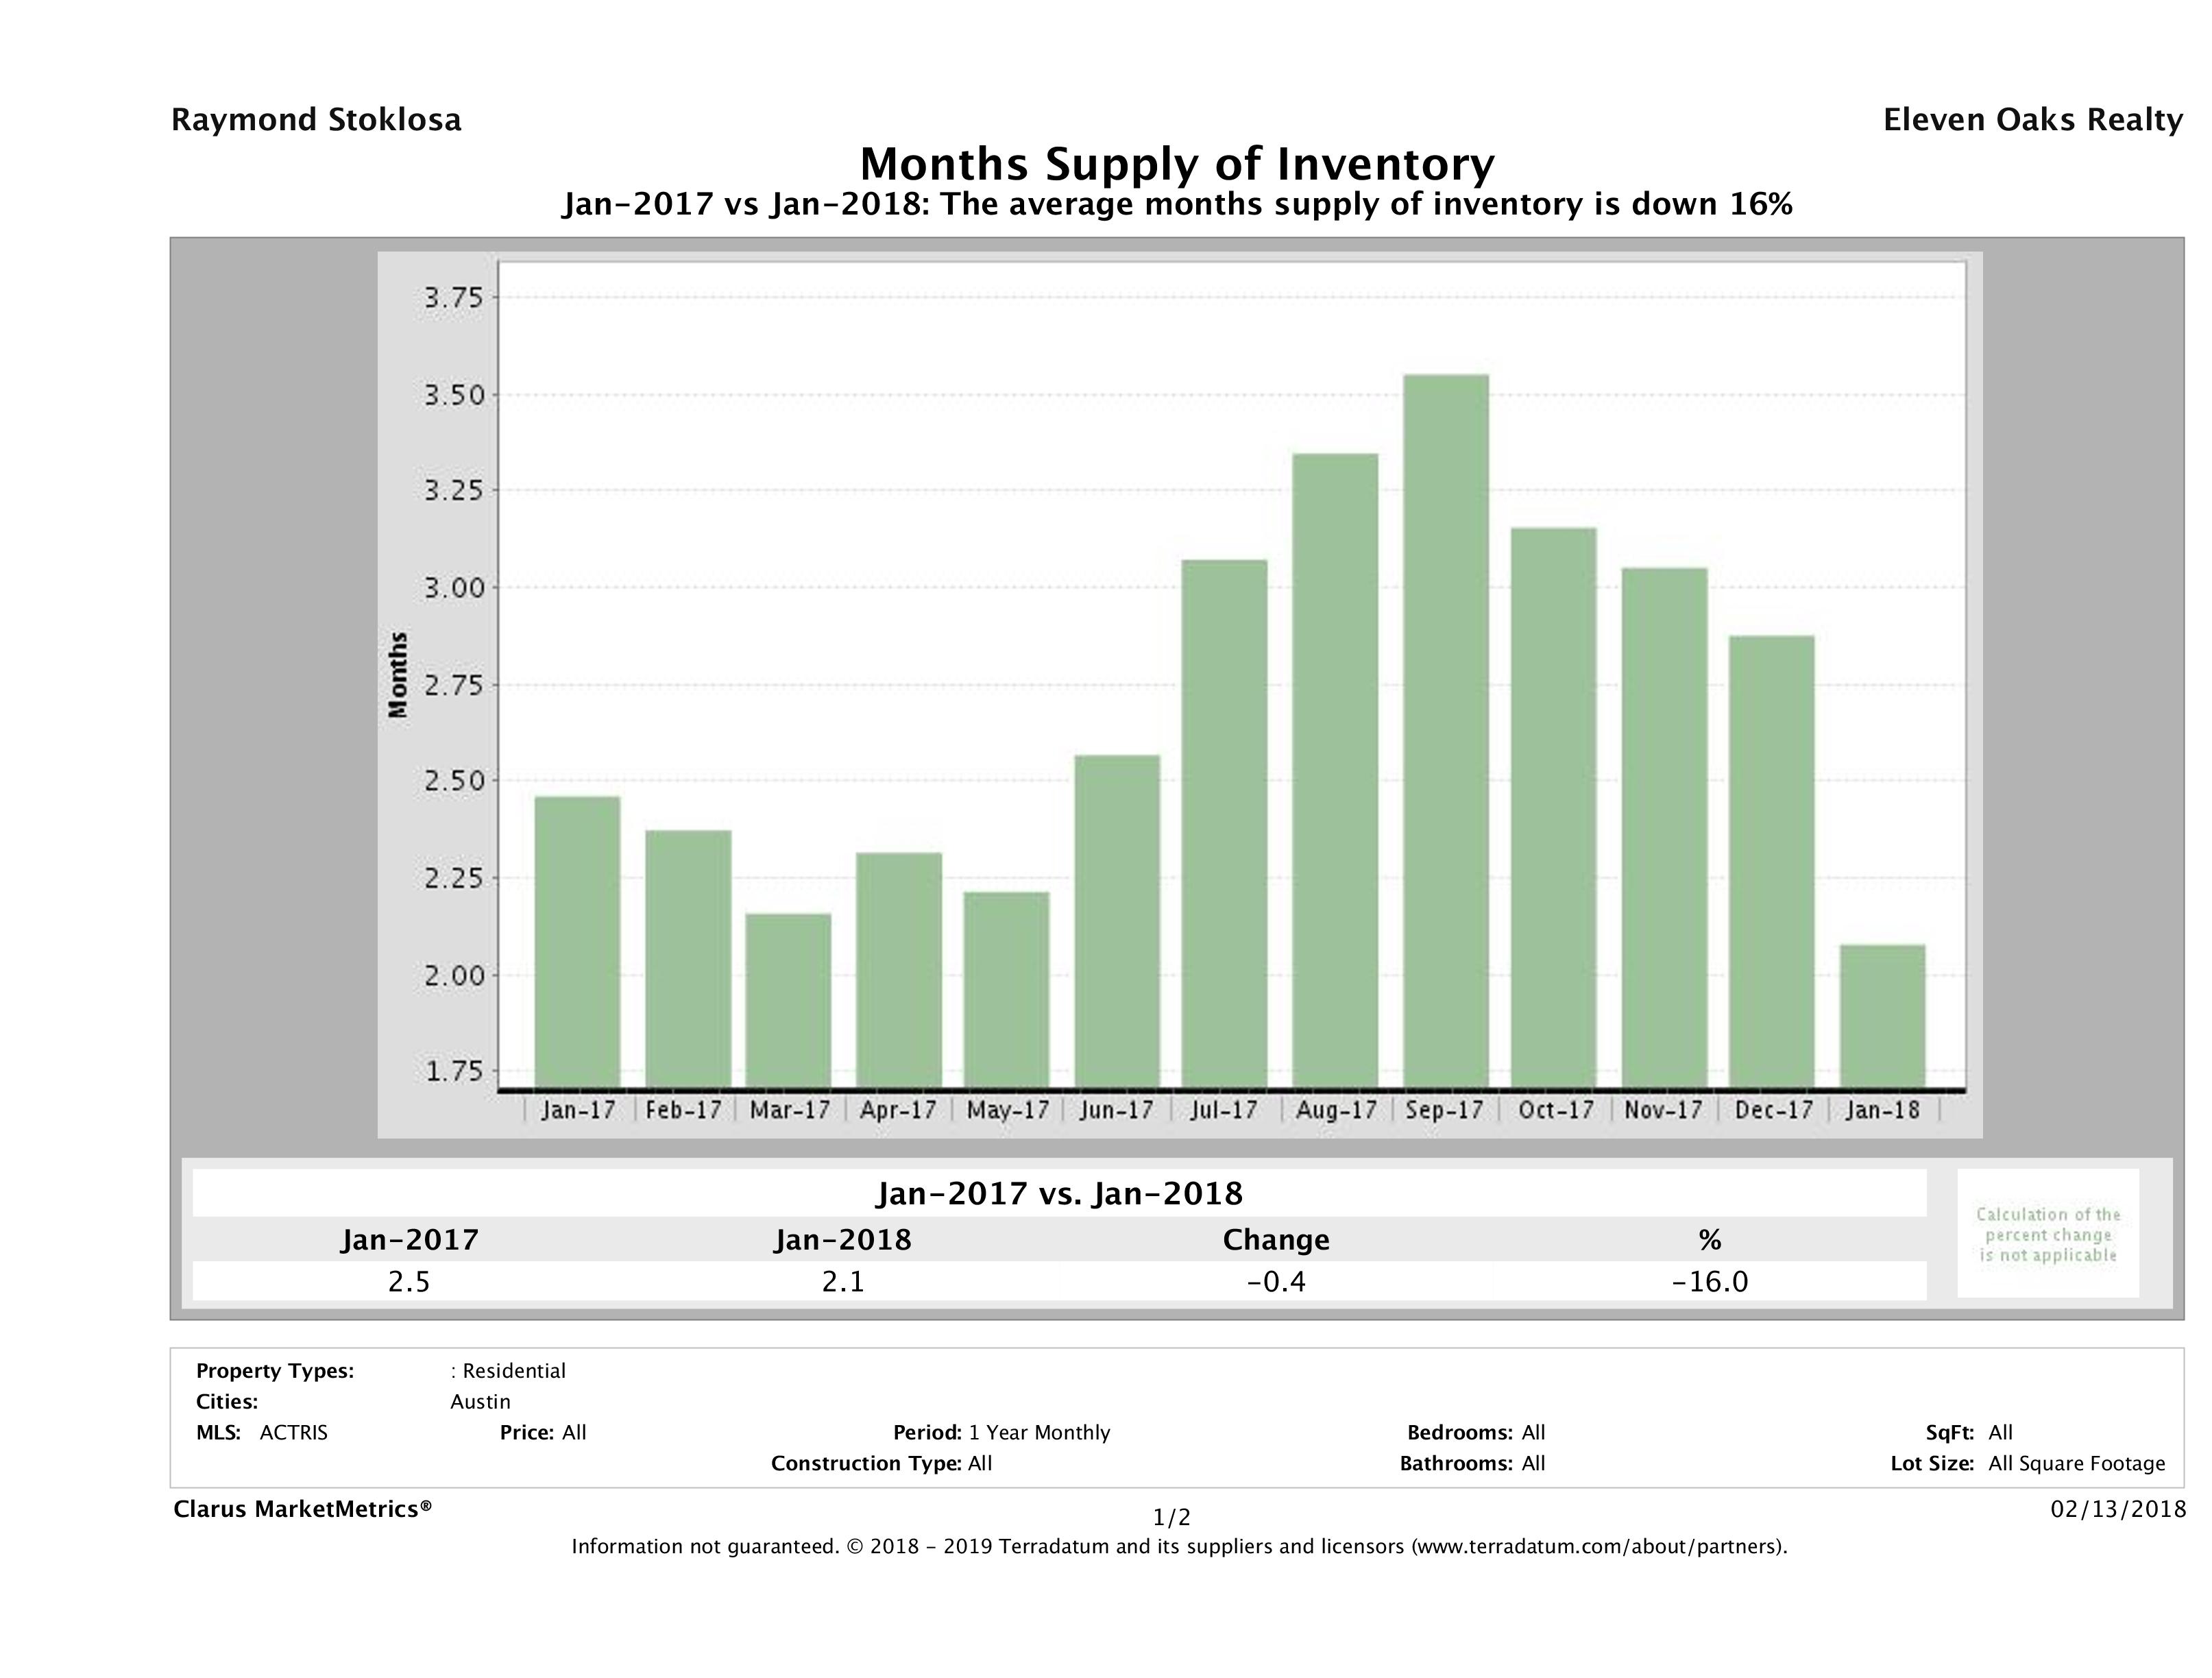
Task: Click the Clarus MarketMetrics footer label
Action: coord(302,1509)
